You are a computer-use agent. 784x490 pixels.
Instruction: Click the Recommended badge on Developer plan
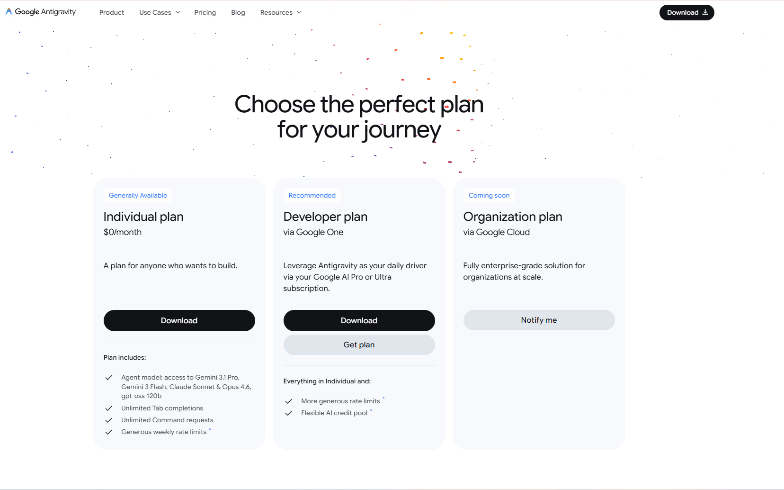[x=312, y=195]
